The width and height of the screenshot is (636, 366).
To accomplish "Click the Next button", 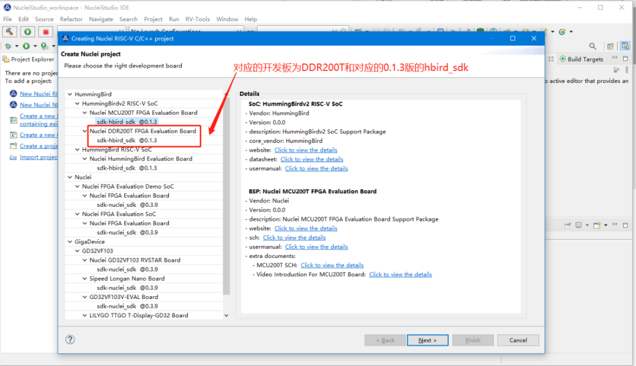I will pos(428,340).
